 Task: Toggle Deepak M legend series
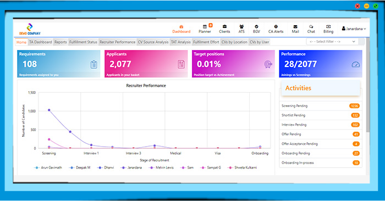tap(80, 168)
